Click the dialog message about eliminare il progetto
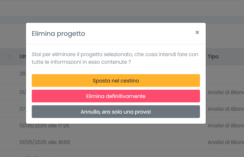The image size is (244, 157). [115, 58]
